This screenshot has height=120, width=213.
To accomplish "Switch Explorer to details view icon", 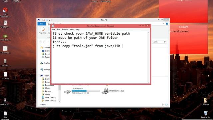I will (163, 105).
